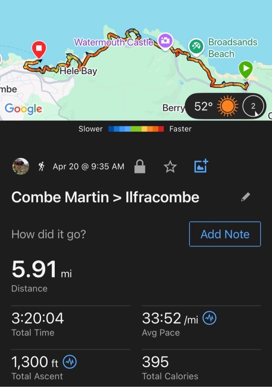The height and width of the screenshot is (387, 272).
Task: Open the Watermouth Castle camera pin
Action: (165, 41)
